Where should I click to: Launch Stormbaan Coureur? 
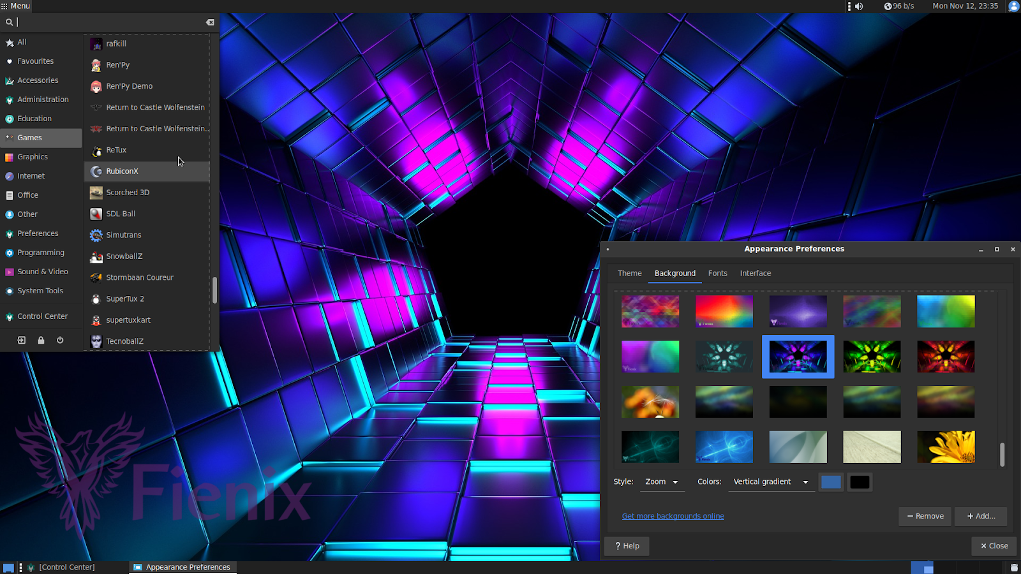tap(140, 277)
